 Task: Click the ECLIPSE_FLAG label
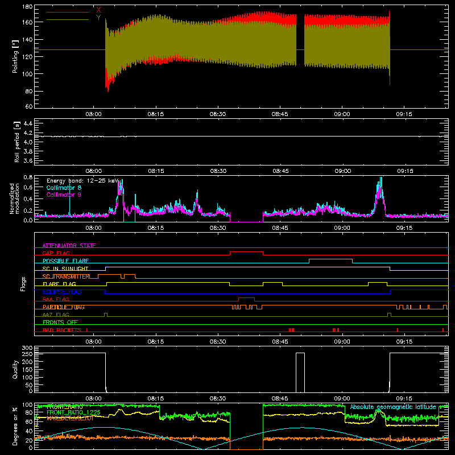pos(62,292)
